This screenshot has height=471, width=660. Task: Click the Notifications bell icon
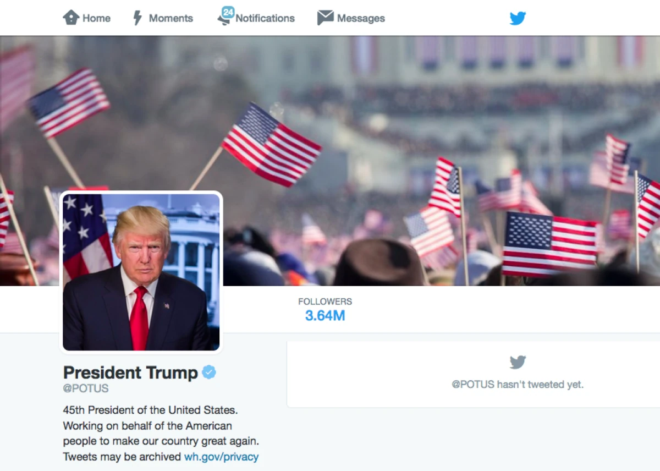click(224, 20)
